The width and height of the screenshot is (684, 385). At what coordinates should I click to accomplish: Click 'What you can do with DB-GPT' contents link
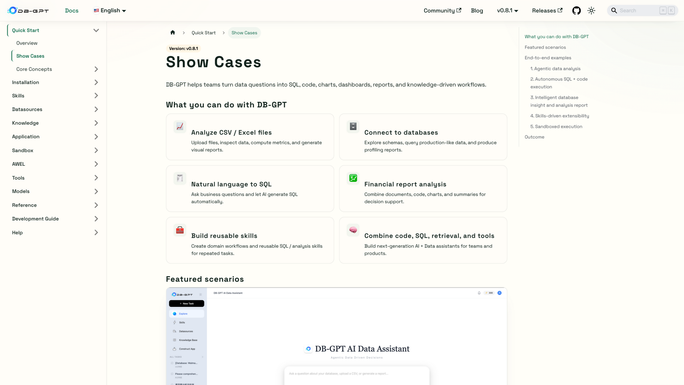[x=556, y=37]
